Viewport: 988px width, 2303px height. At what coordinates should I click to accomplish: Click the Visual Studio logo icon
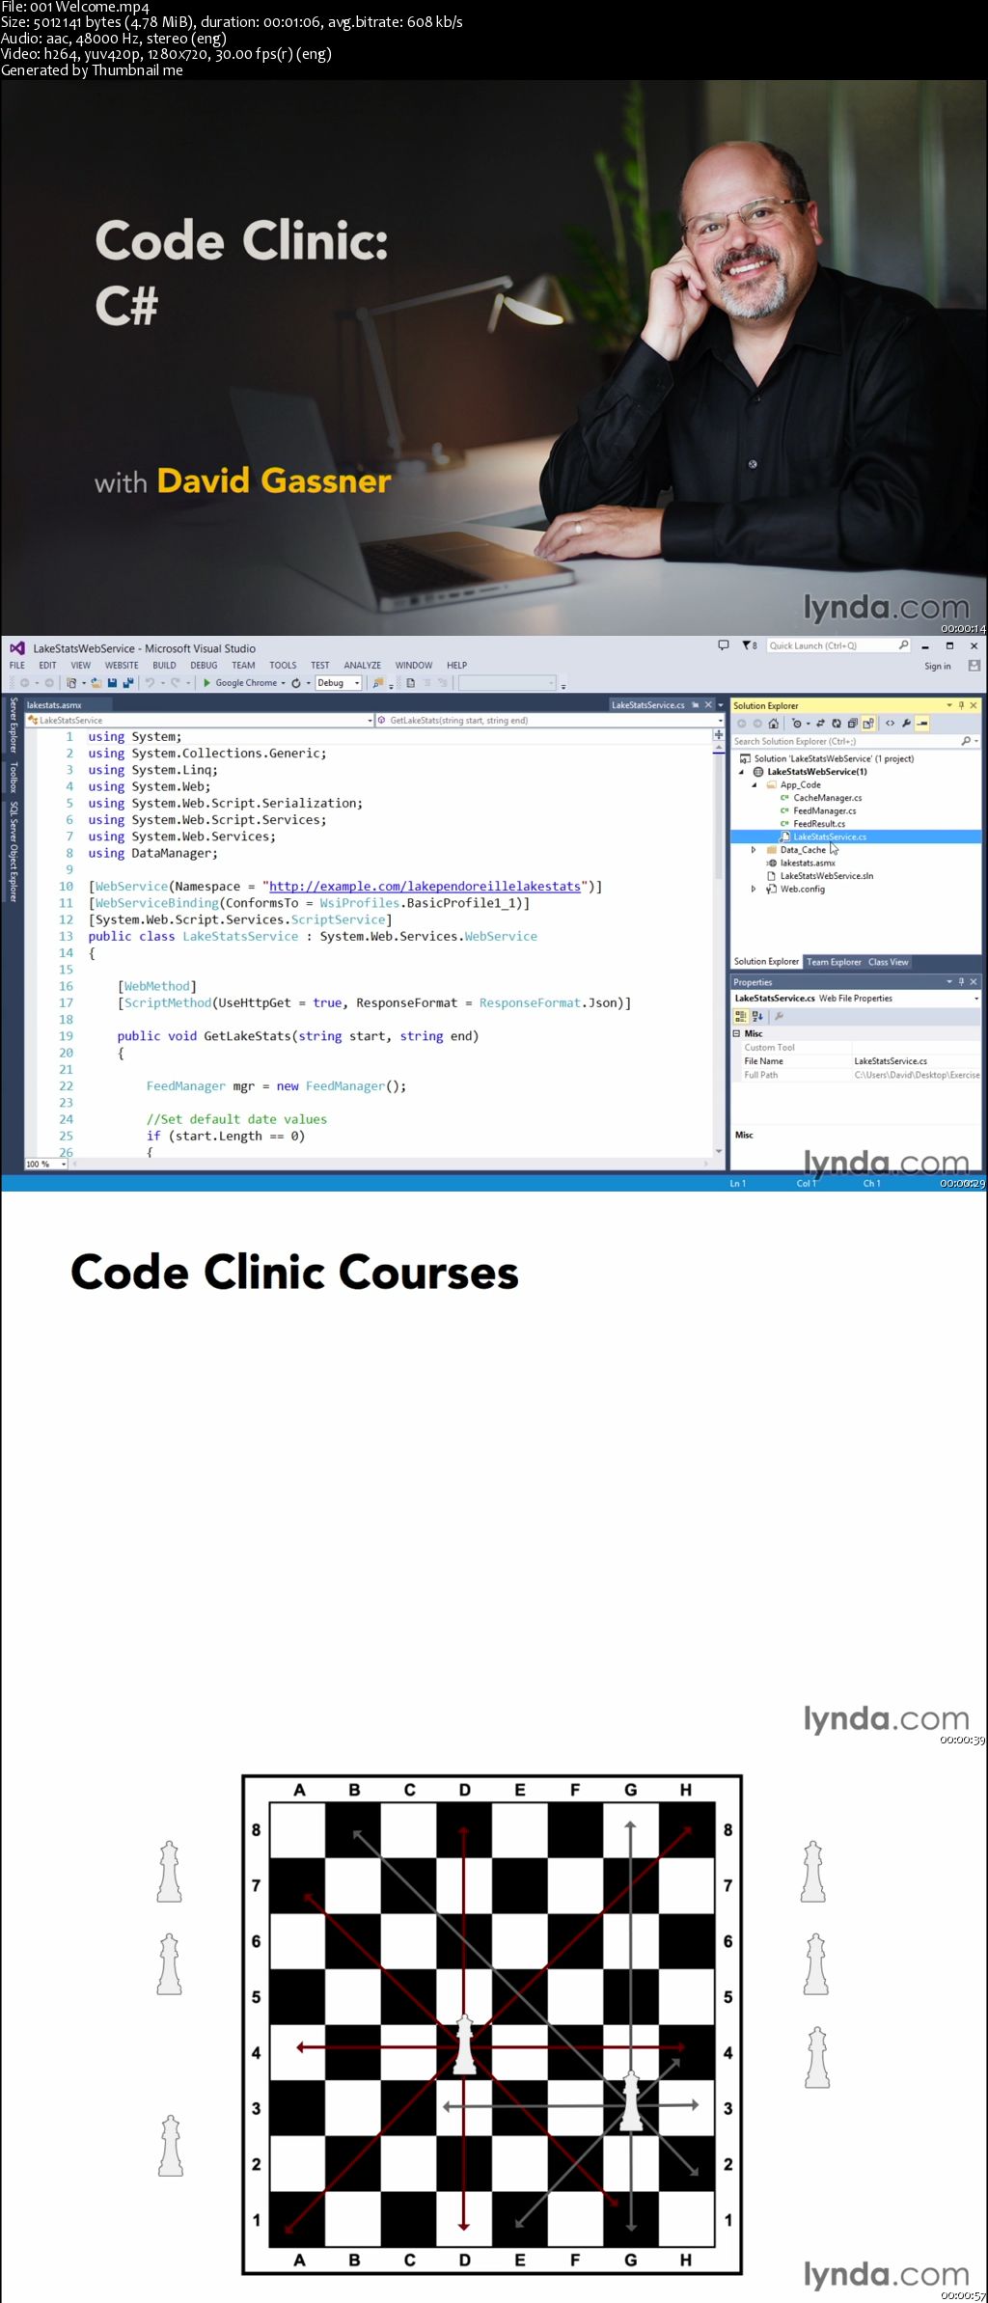(x=16, y=648)
